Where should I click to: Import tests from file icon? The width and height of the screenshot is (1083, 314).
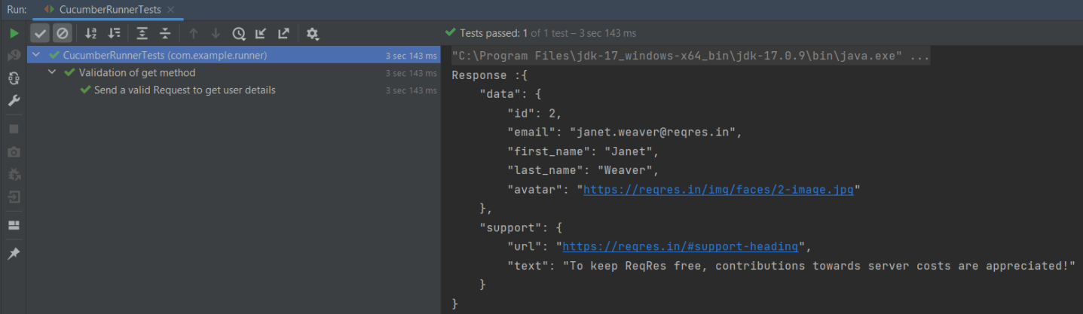(x=261, y=33)
